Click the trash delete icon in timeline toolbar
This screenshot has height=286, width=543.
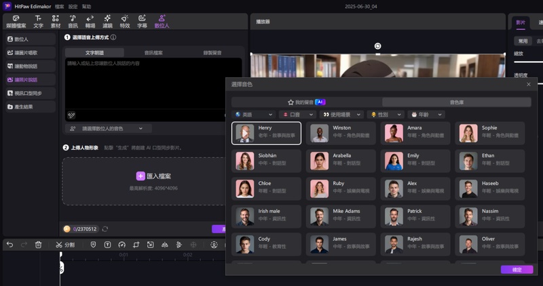point(39,245)
